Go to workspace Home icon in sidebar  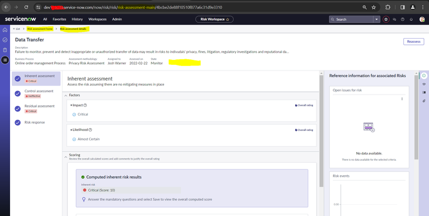(x=5, y=30)
